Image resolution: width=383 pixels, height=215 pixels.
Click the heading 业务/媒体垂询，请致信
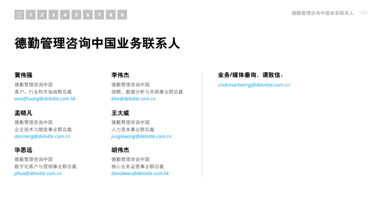pyautogui.click(x=250, y=75)
